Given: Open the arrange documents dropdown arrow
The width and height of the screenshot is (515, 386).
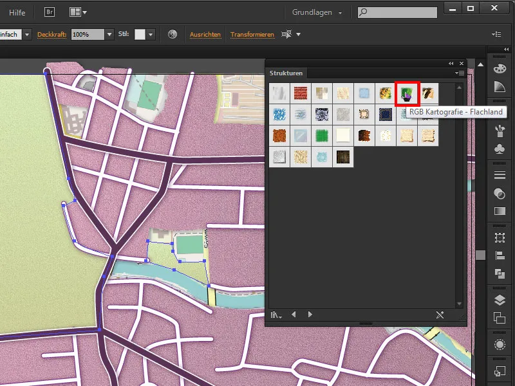Looking at the screenshot, I should (85, 12).
